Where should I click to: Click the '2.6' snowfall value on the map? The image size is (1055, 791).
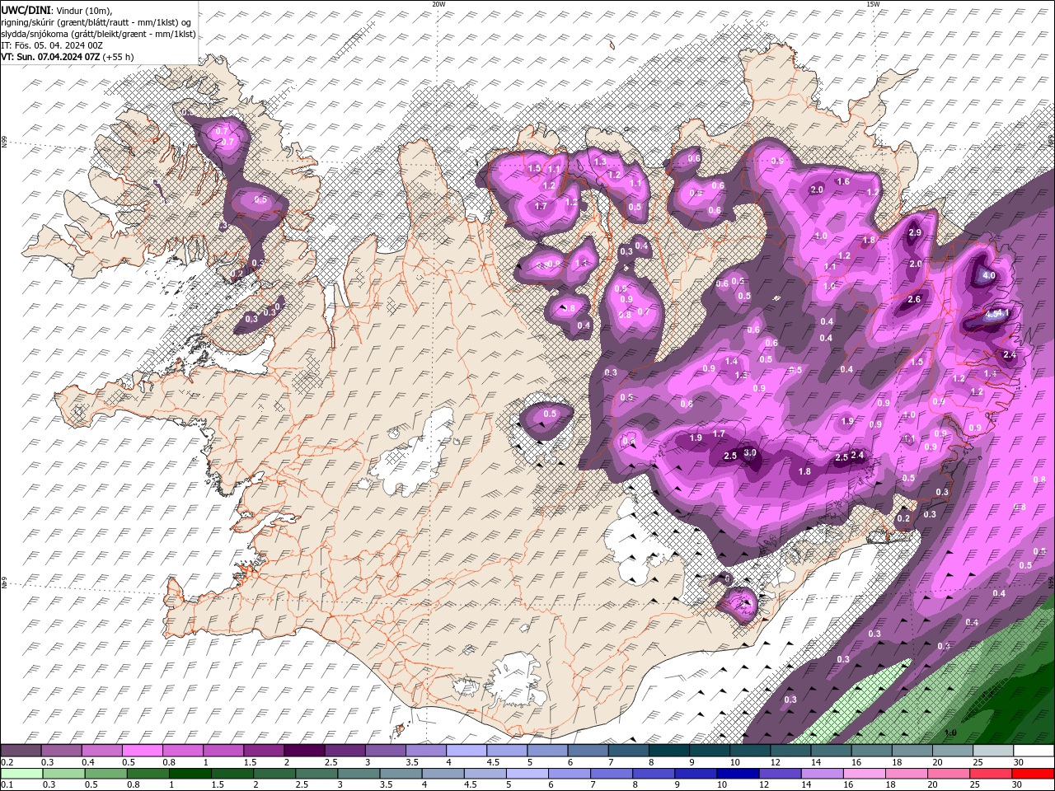click(914, 300)
